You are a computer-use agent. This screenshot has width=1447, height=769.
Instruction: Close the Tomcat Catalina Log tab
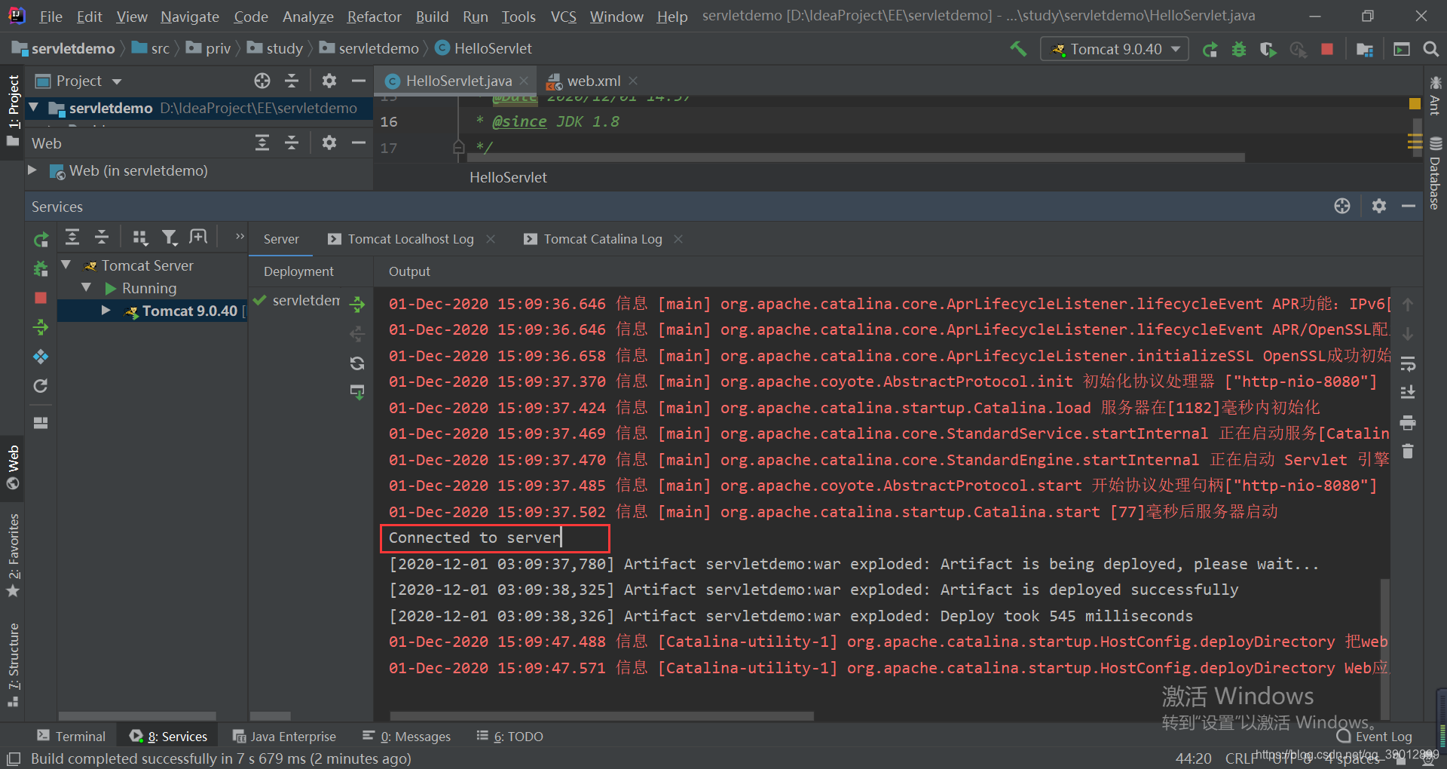pyautogui.click(x=678, y=239)
